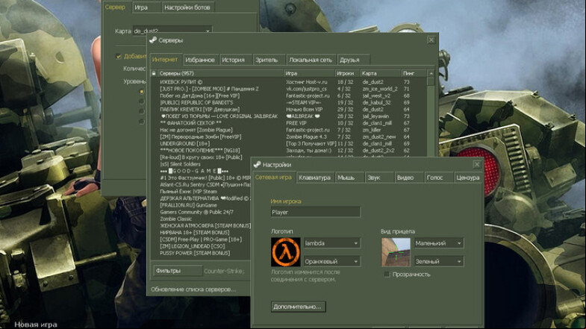The width and height of the screenshot is (586, 329).
Task: Select the highlighted bot difficulty radio button
Action: [141, 91]
